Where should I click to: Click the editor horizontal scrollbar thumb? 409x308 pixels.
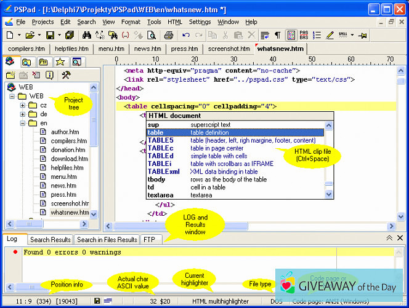pos(180,226)
